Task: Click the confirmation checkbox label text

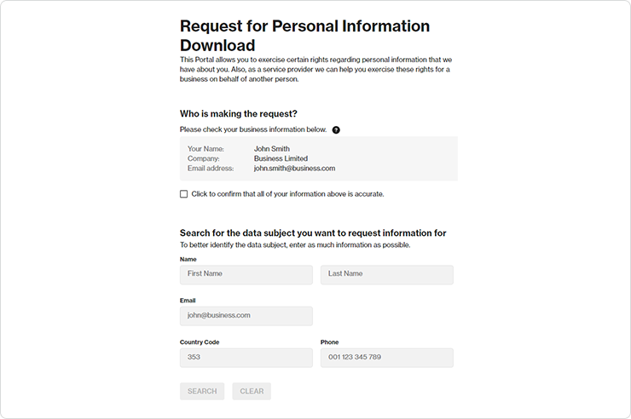Action: [287, 194]
